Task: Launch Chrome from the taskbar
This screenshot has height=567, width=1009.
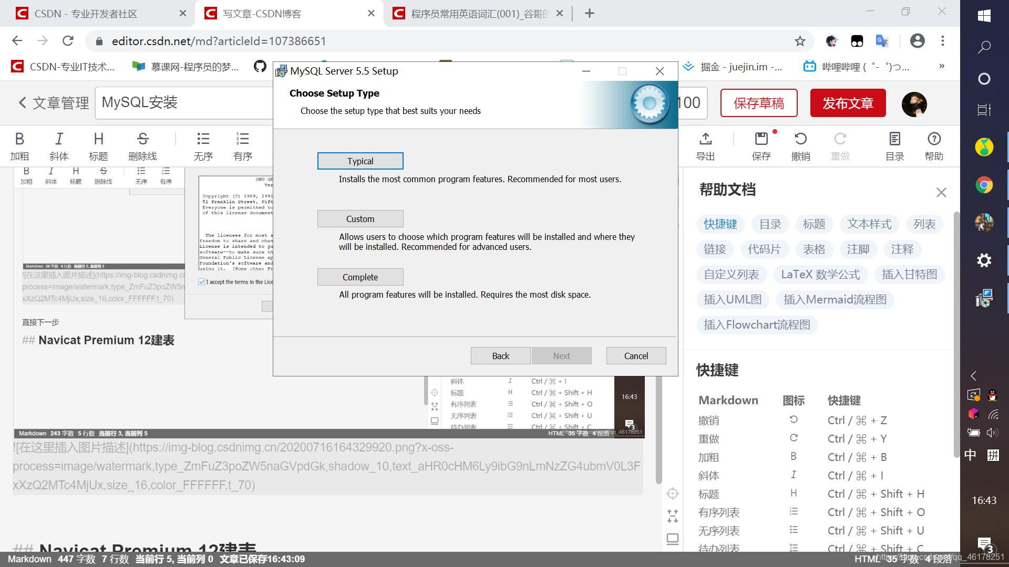Action: 984,185
